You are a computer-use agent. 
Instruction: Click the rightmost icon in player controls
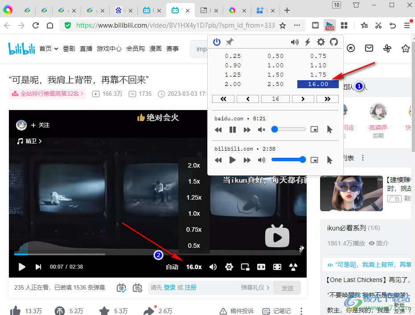(x=293, y=267)
